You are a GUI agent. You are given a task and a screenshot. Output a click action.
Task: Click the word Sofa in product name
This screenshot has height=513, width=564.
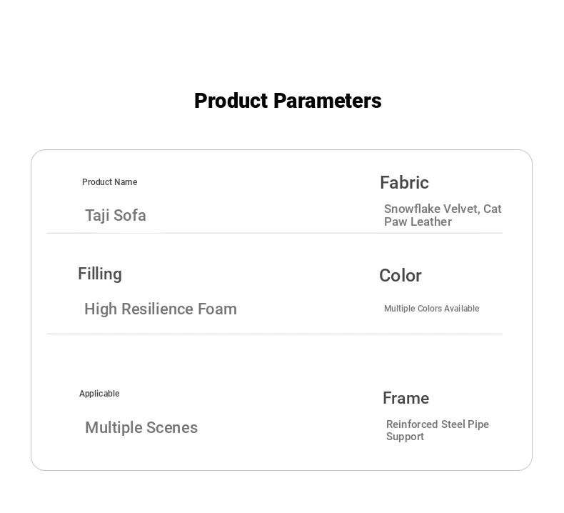click(130, 215)
